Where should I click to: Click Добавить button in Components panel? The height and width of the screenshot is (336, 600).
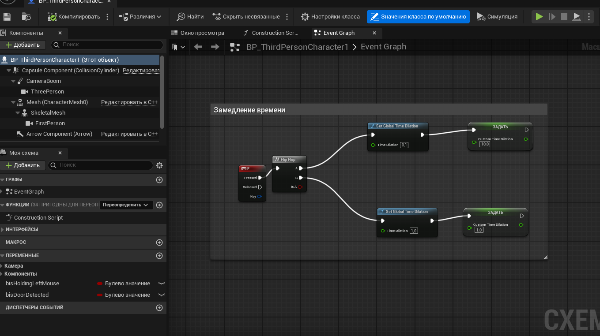point(23,45)
